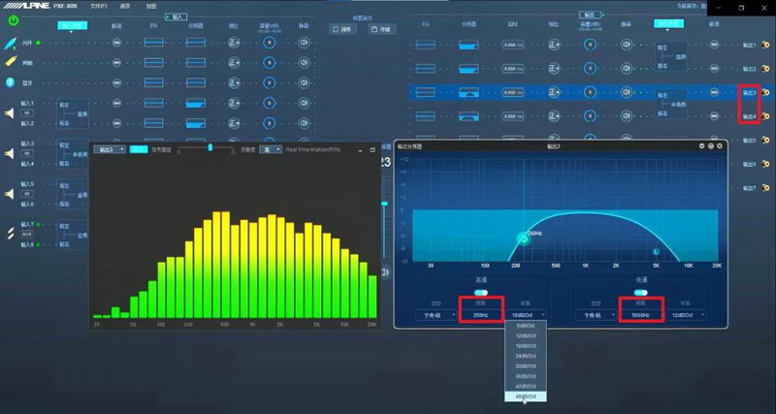Click the RCA connector icon next to 输出1
This screenshot has height=414, width=776.
click(x=765, y=45)
